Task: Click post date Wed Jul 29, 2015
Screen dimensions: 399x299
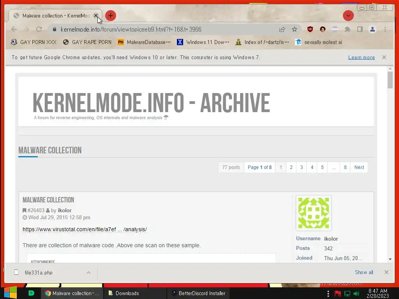Action: point(59,218)
